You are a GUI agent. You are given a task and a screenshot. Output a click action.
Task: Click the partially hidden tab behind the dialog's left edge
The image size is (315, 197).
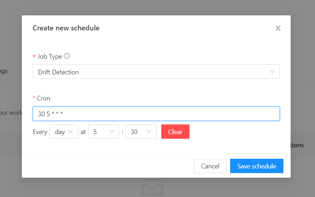(x=4, y=71)
